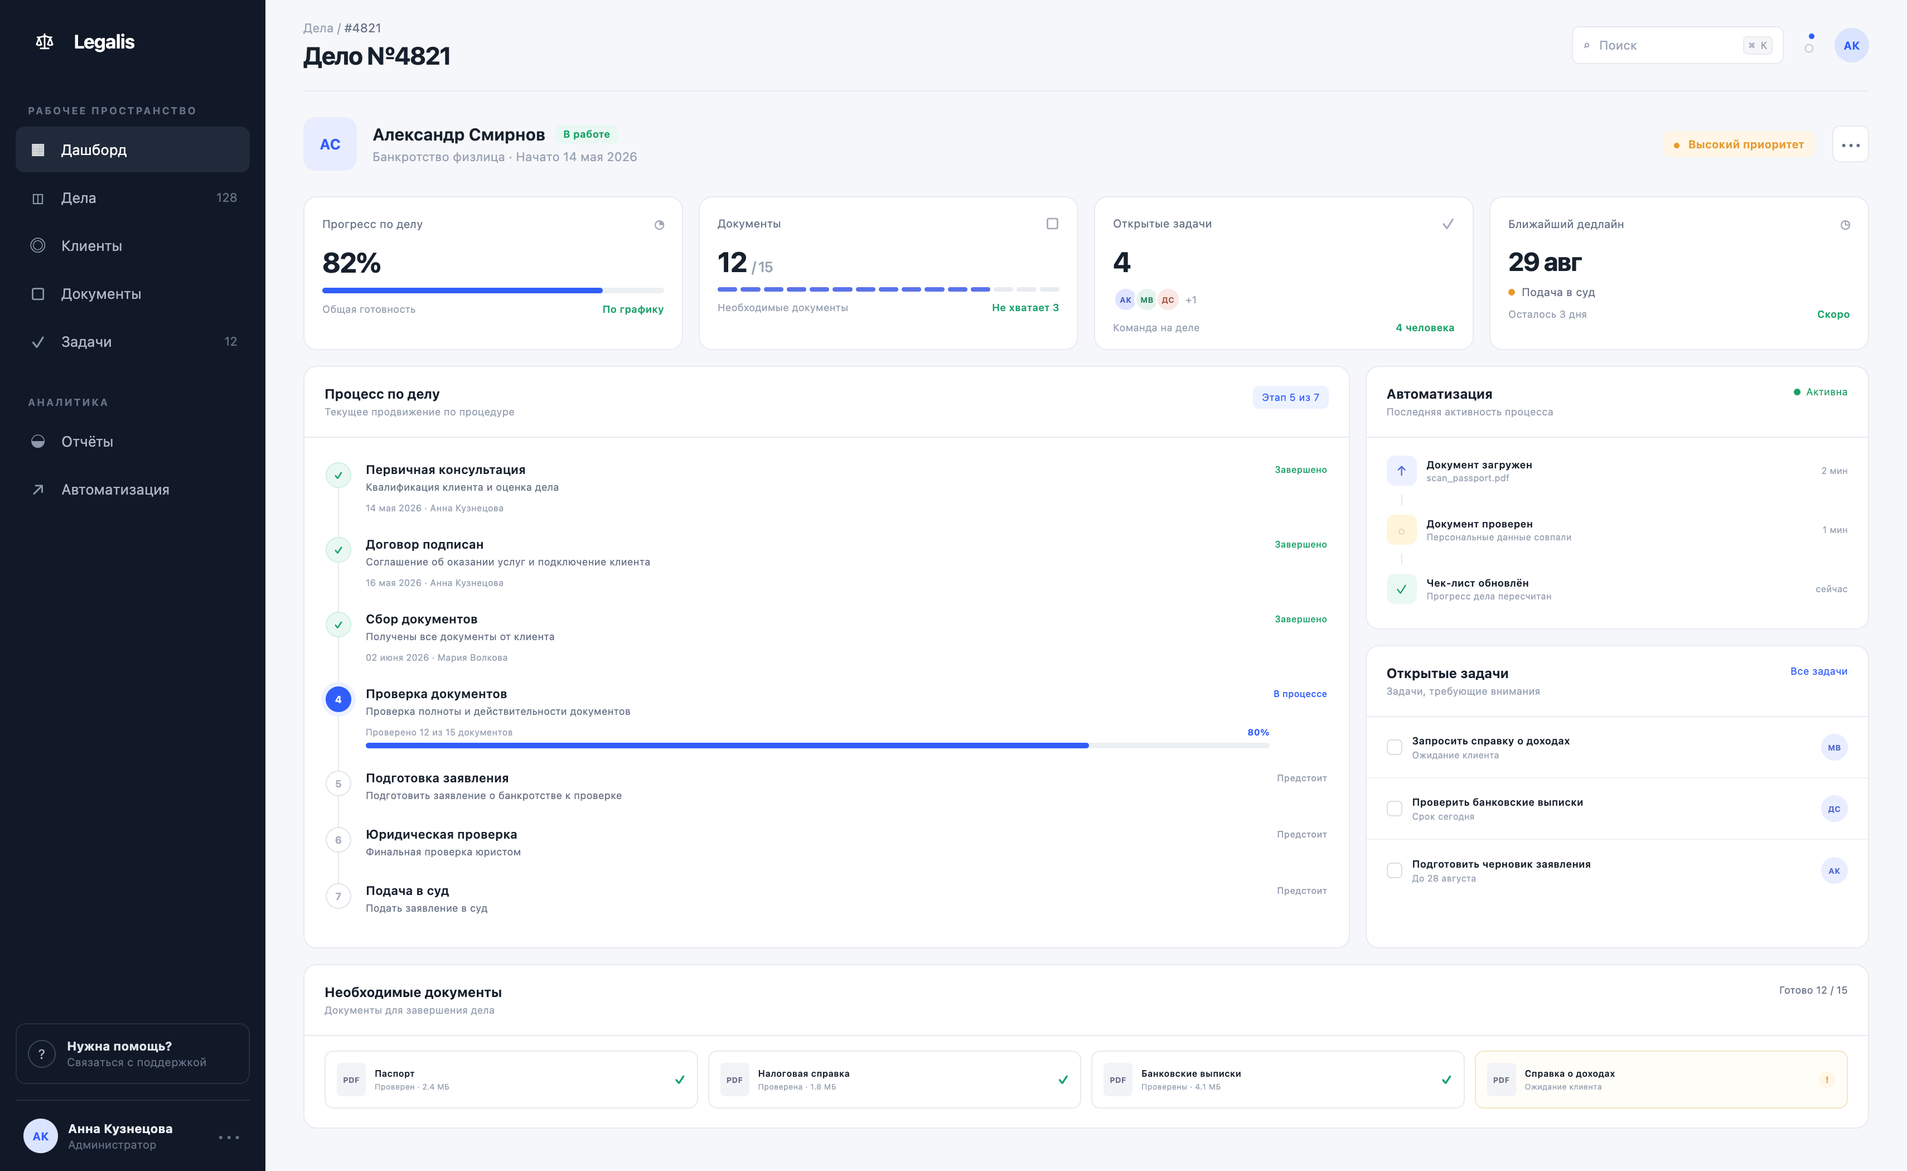
Task: Click the step 5 circle for Подготовка заявления
Action: (x=338, y=784)
